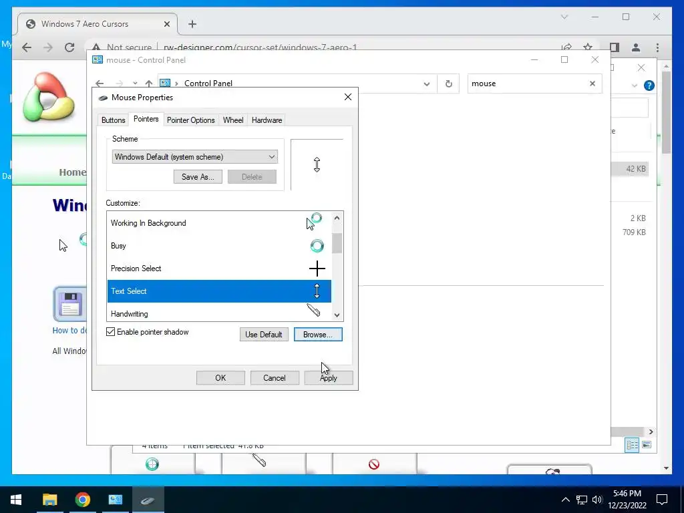Viewport: 684px width, 513px height.
Task: Open the Scheme dropdown list
Action: [195, 156]
